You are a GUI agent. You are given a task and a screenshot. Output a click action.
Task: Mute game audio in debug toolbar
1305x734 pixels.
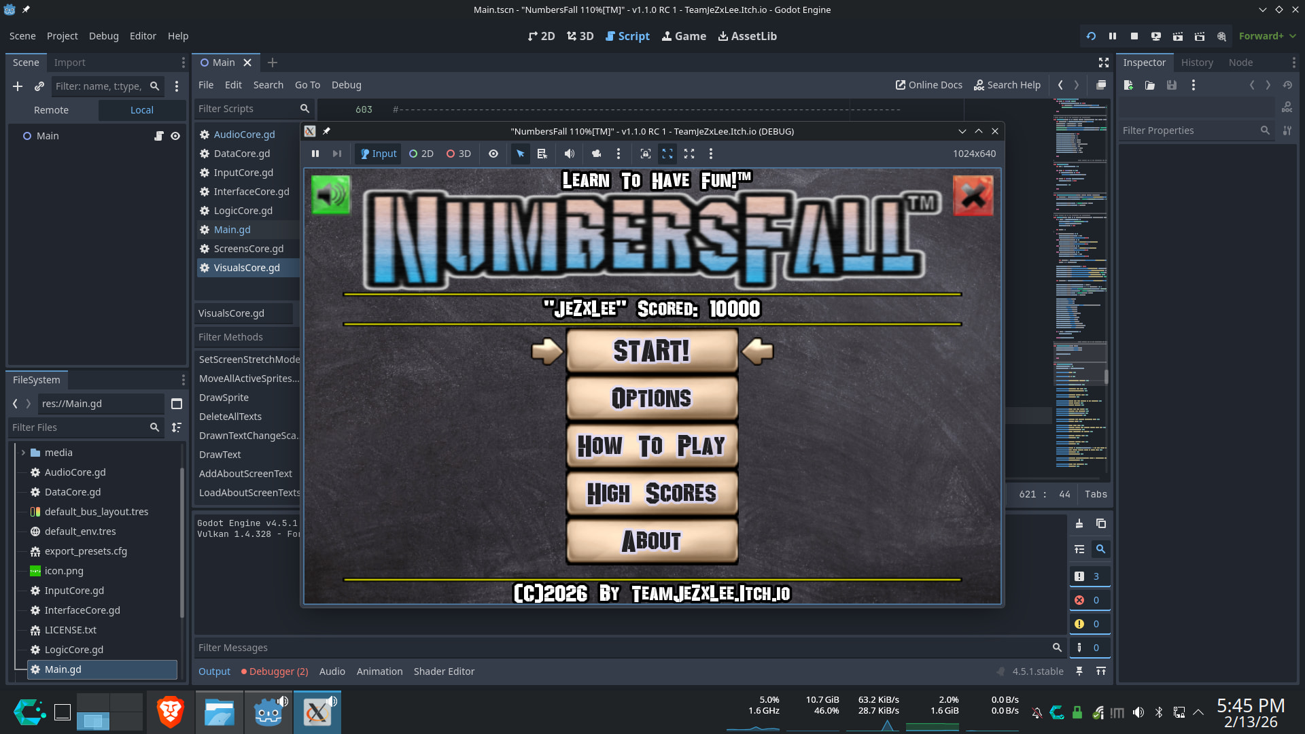coord(570,154)
